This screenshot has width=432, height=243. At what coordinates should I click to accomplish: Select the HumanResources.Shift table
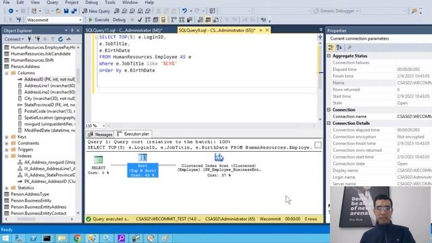coord(32,60)
